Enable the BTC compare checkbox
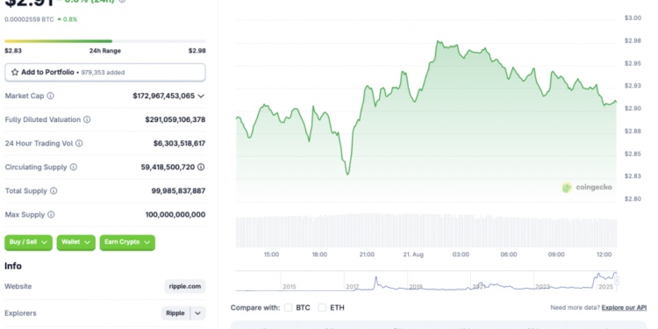This screenshot has height=329, width=658. [x=288, y=308]
